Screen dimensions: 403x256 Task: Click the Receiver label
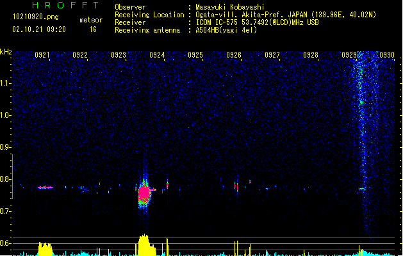pyautogui.click(x=130, y=22)
